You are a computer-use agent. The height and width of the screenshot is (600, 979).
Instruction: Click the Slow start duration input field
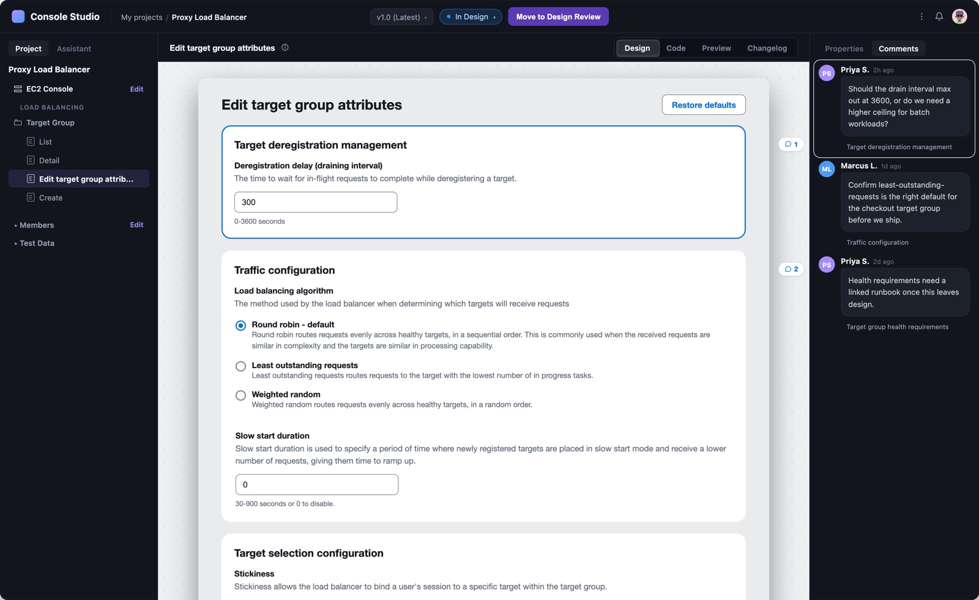pos(317,484)
